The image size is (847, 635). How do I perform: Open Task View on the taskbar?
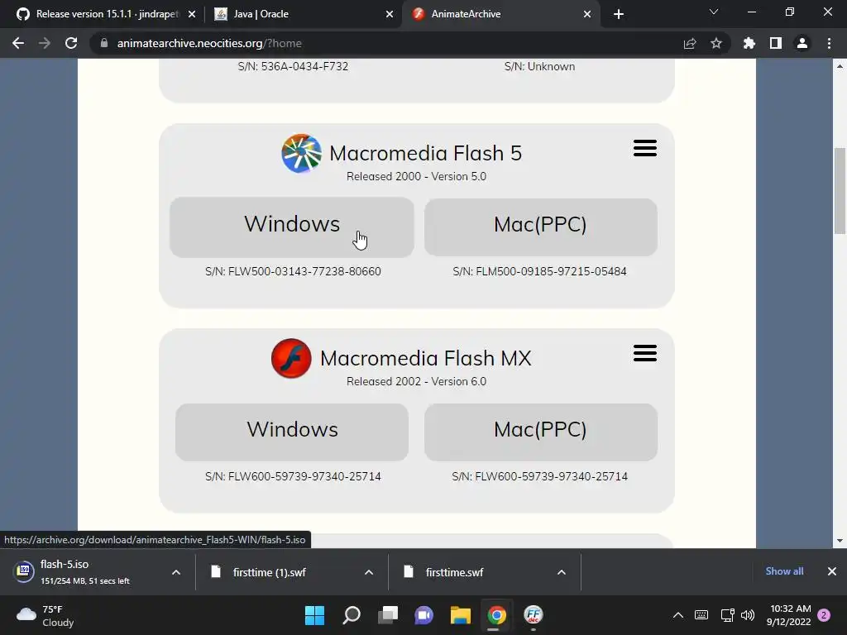[387, 615]
